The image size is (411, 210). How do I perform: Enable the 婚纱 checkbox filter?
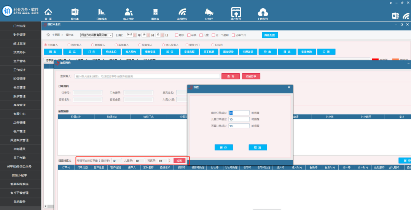coord(177,35)
